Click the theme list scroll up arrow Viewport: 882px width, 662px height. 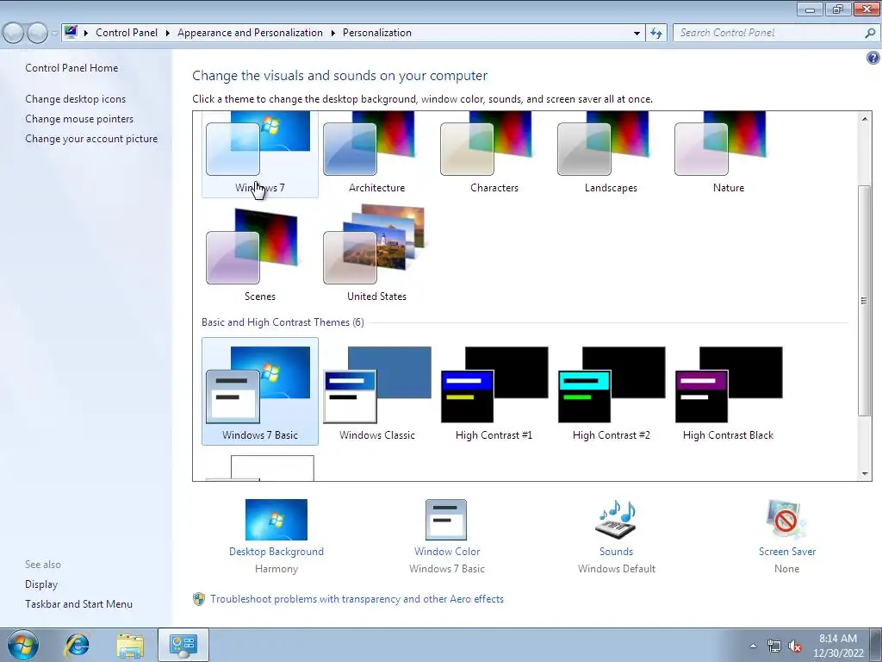[x=865, y=118]
